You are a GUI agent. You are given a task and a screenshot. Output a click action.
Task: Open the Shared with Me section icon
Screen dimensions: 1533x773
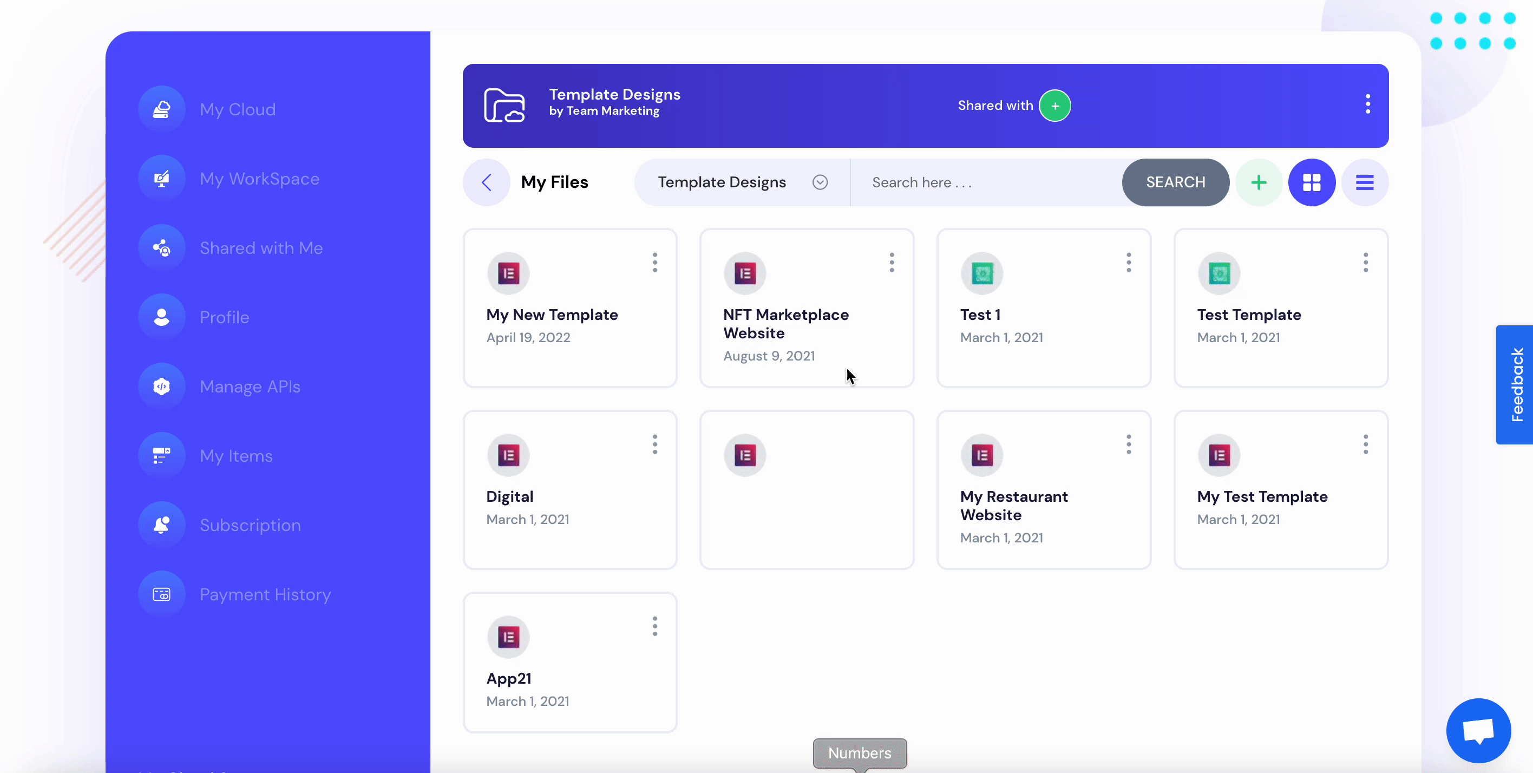[161, 247]
